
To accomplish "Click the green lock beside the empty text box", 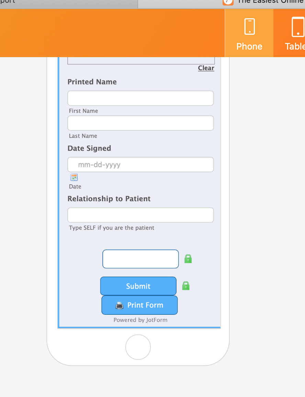I will tap(188, 259).
